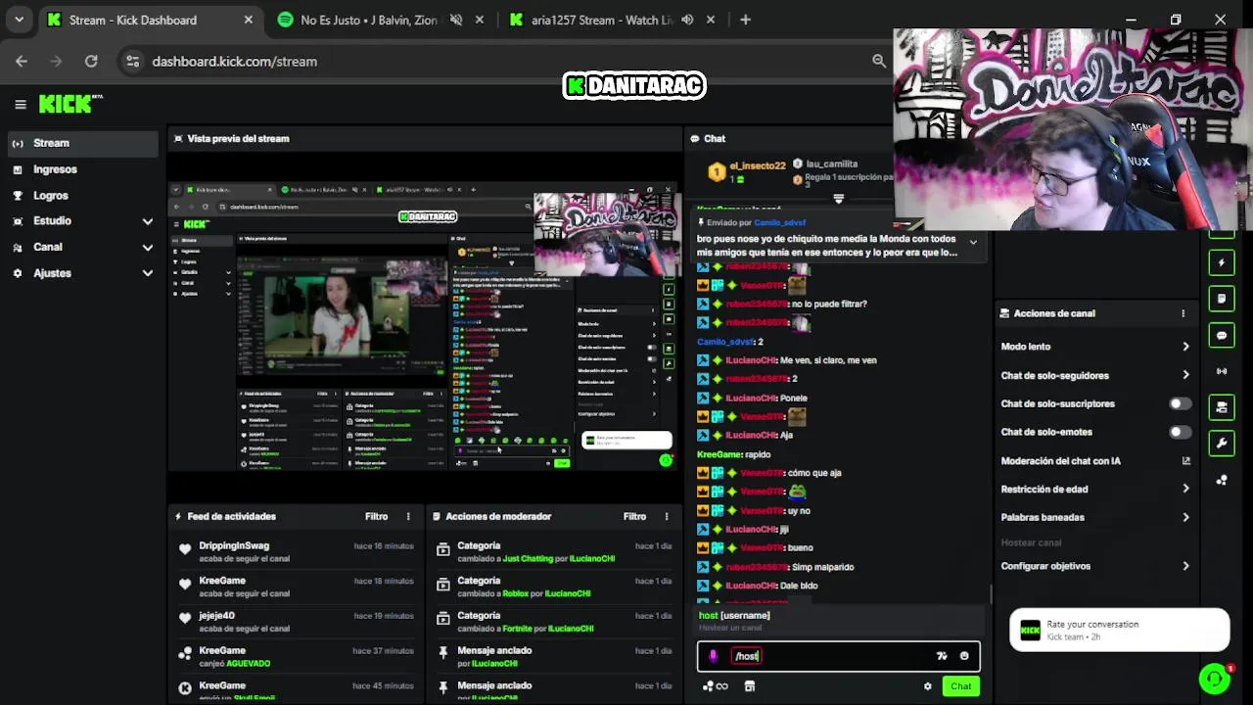Open Logros in the sidebar
Viewport: 1253px width, 705px height.
[82, 196]
